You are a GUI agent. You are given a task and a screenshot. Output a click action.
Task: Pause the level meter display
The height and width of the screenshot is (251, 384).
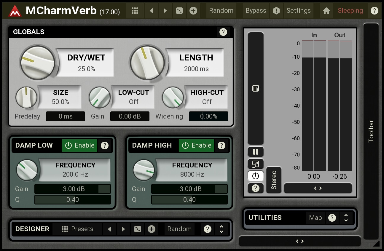click(x=256, y=152)
